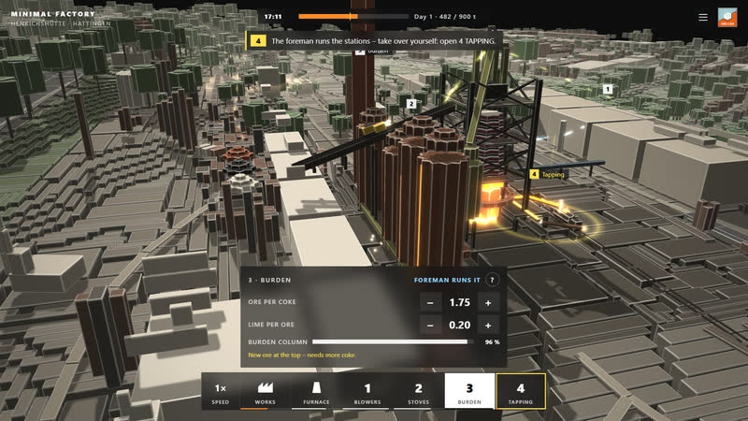Click the yellow 4 hint badge
This screenshot has height=421, width=748.
tap(258, 41)
